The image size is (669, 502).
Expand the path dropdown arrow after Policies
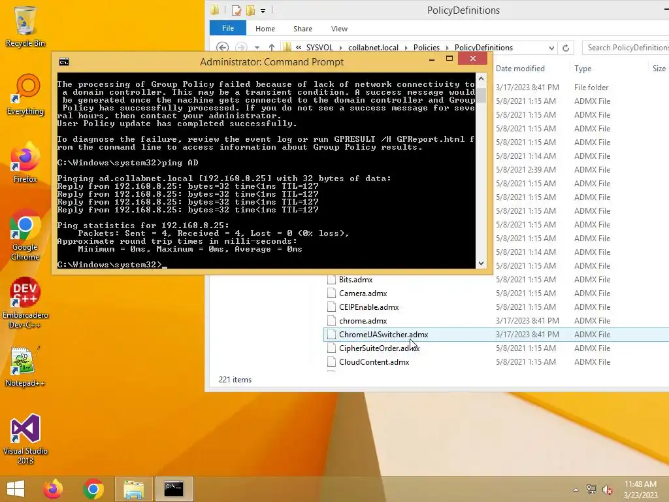pos(447,48)
